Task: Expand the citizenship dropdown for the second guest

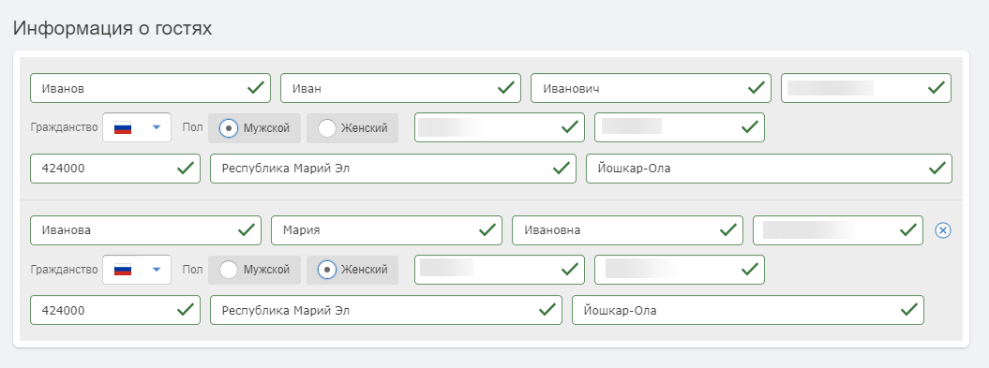Action: point(137,270)
